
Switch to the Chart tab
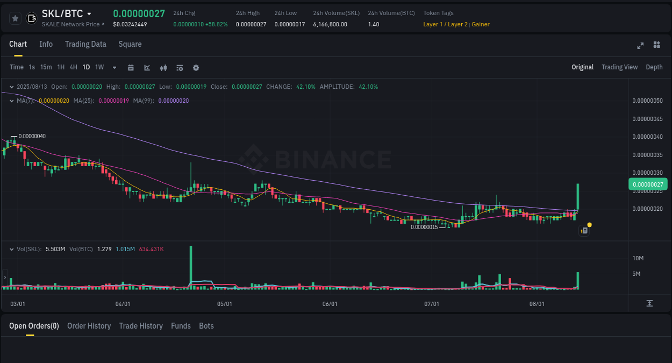tap(18, 44)
